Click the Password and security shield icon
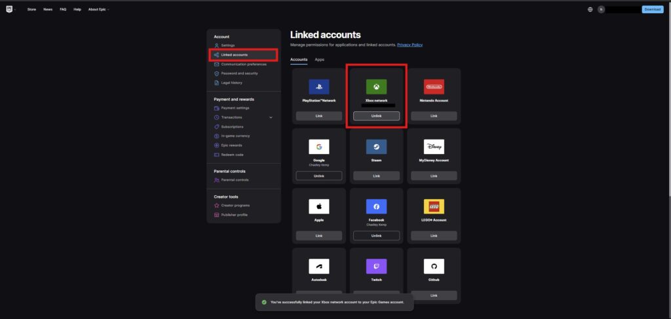The image size is (671, 319). click(216, 73)
